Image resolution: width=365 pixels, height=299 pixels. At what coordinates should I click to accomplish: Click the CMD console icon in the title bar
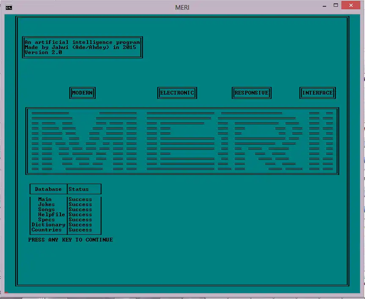coord(8,7)
